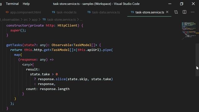The width and height of the screenshot is (199, 112).
Task: Click TS icon on task-data.service.ts tab
Action: click(89, 12)
